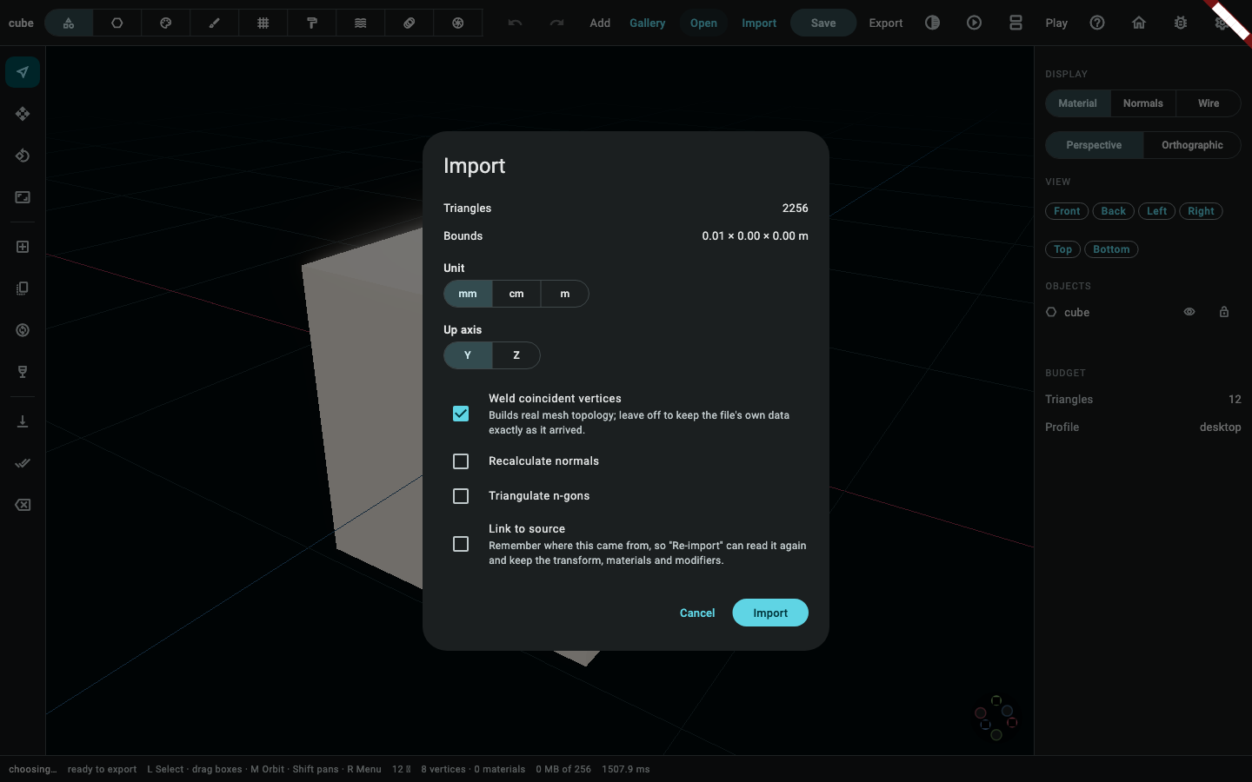Select the waves mode icon

[361, 23]
